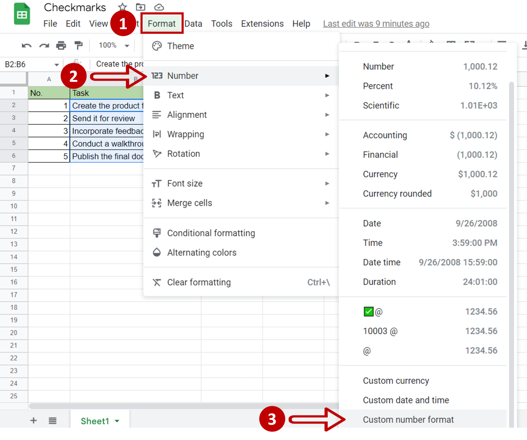Expand the Text submenu

[x=241, y=95]
